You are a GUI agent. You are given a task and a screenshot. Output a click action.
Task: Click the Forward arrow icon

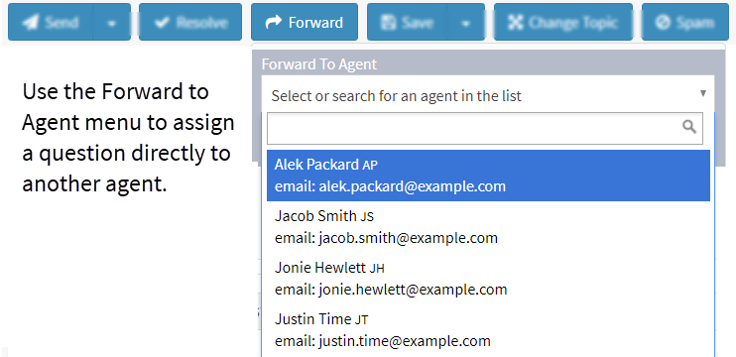coord(273,22)
